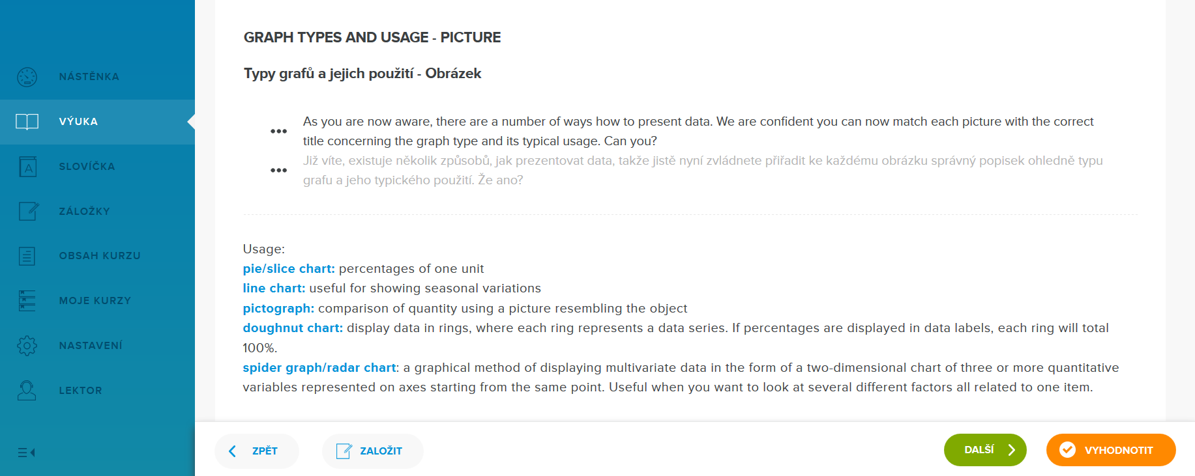This screenshot has width=1195, height=476.
Task: Open the Obsah kurzu document icon
Action: tap(27, 256)
